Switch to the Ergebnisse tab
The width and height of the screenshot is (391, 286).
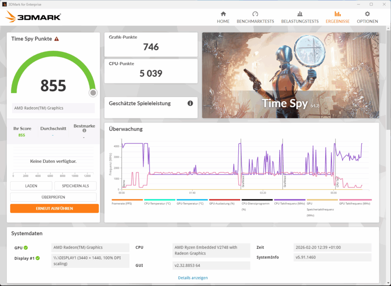(337, 17)
